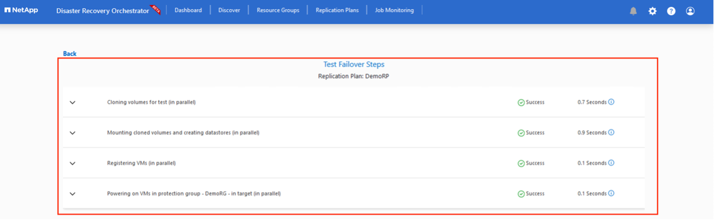Click the NetApp logo
Screen dimensions: 716x221
[x=21, y=10]
